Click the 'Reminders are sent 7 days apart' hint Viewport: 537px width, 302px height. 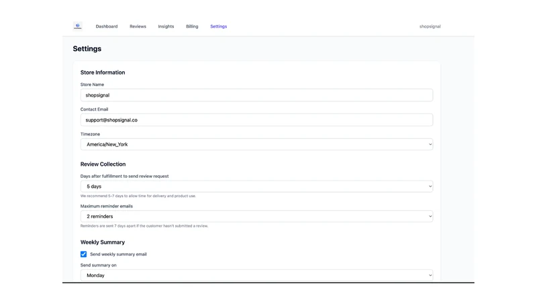point(144,226)
